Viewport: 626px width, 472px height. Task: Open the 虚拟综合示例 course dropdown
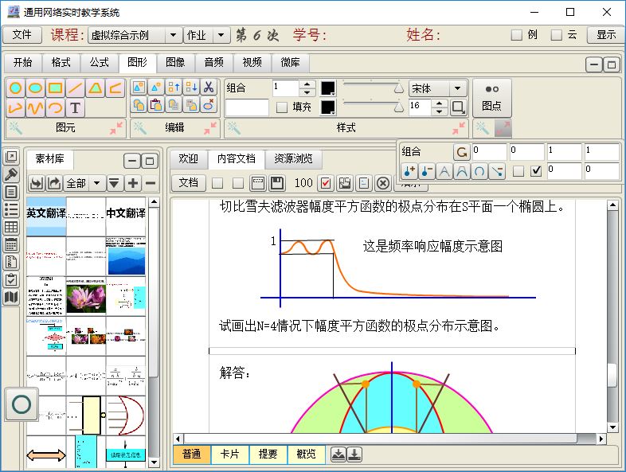[174, 35]
